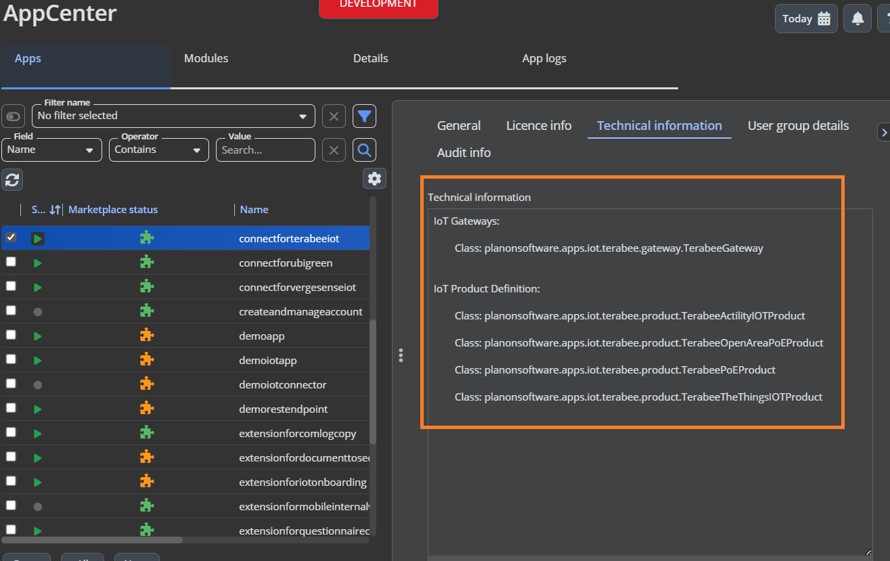Check the createandmanageaccount checkbox
Image resolution: width=890 pixels, height=561 pixels.
click(11, 311)
